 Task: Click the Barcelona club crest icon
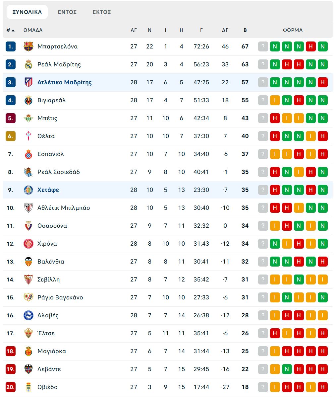point(28,46)
